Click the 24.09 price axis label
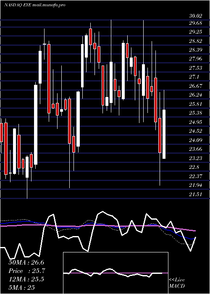Viewport: 210px width, 294px height. point(196,140)
